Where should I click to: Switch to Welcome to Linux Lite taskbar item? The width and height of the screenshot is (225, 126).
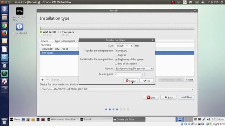coord(63,119)
